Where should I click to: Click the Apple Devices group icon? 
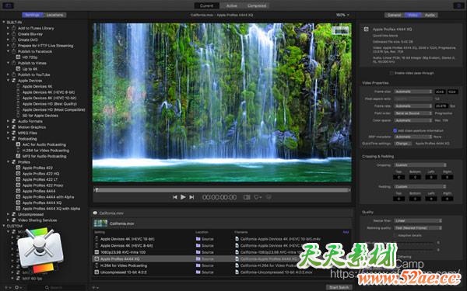click(13, 81)
